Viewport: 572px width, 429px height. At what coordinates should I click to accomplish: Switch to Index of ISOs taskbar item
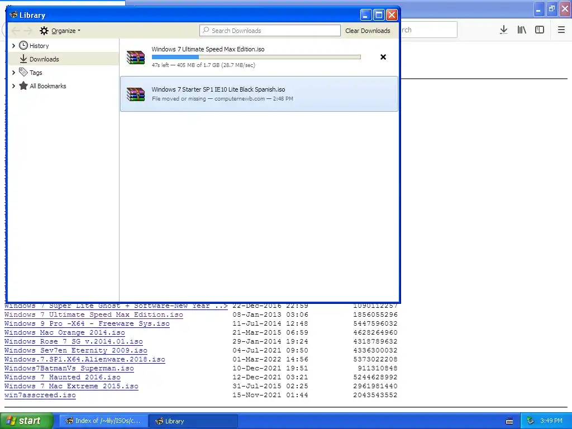pos(103,421)
